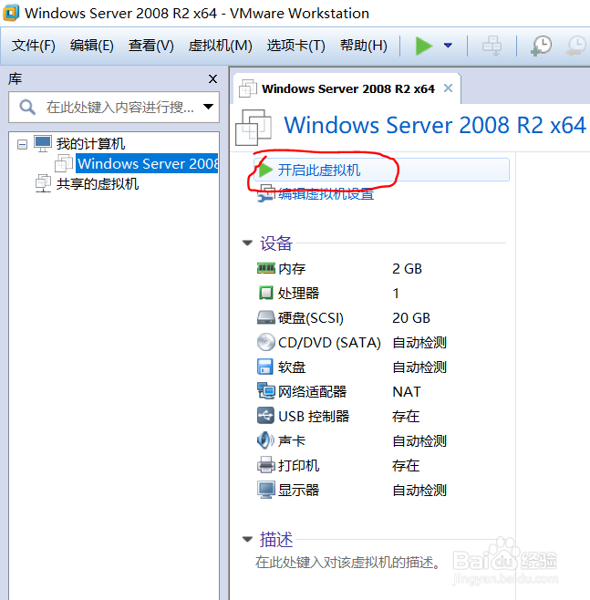This screenshot has width=590, height=600.
Task: Click the 处理器 processor icon
Action: (x=266, y=293)
